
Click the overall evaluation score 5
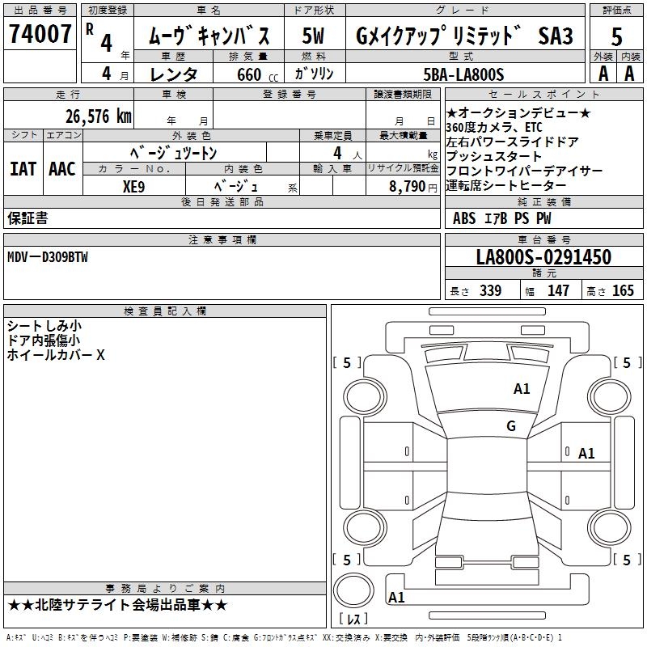[x=616, y=36]
